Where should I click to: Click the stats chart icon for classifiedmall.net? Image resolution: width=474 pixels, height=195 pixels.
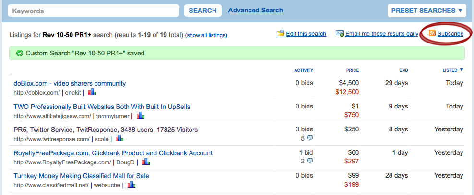point(131,185)
